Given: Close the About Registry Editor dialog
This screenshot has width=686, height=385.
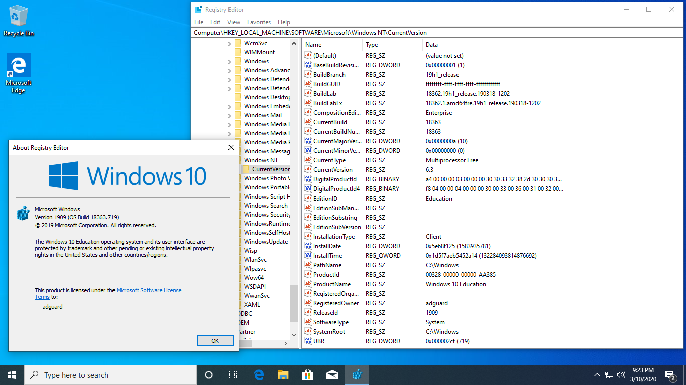Looking at the screenshot, I should [x=231, y=147].
